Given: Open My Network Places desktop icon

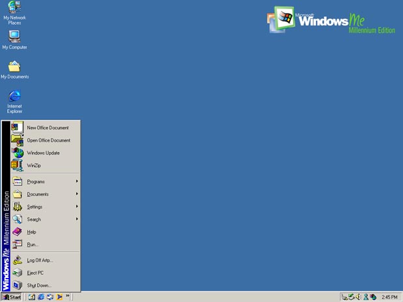Looking at the screenshot, I should click(15, 13).
